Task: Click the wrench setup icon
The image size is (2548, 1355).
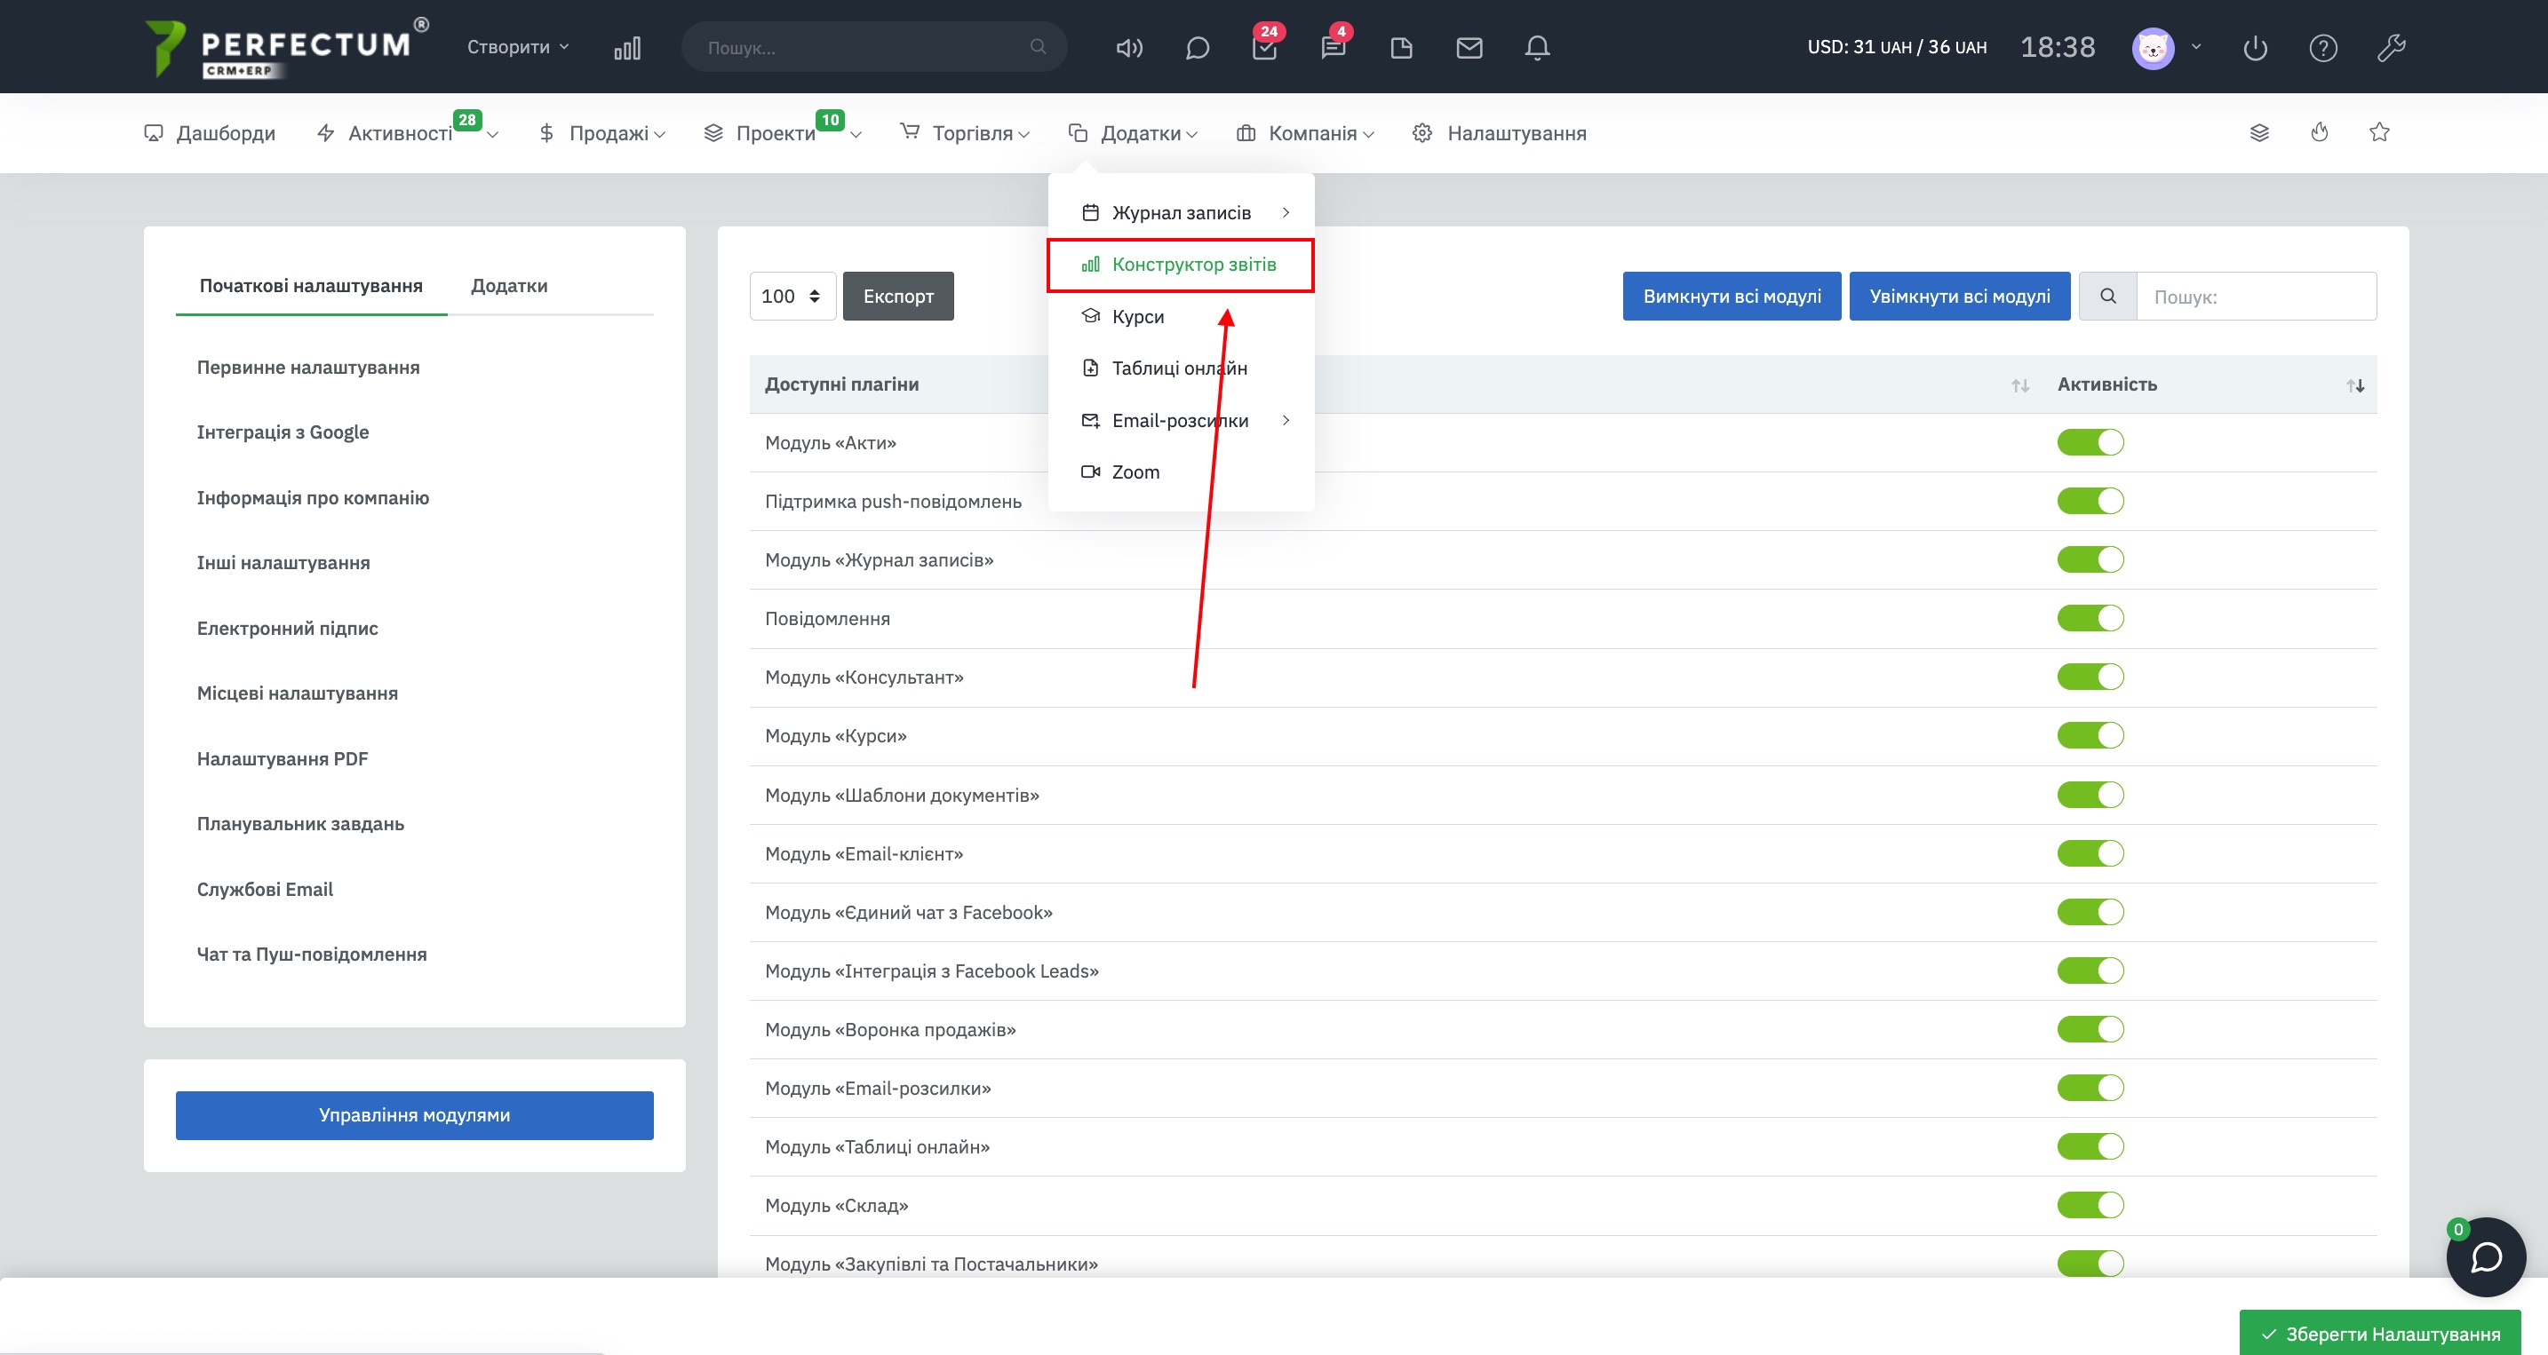Action: pos(2391,47)
